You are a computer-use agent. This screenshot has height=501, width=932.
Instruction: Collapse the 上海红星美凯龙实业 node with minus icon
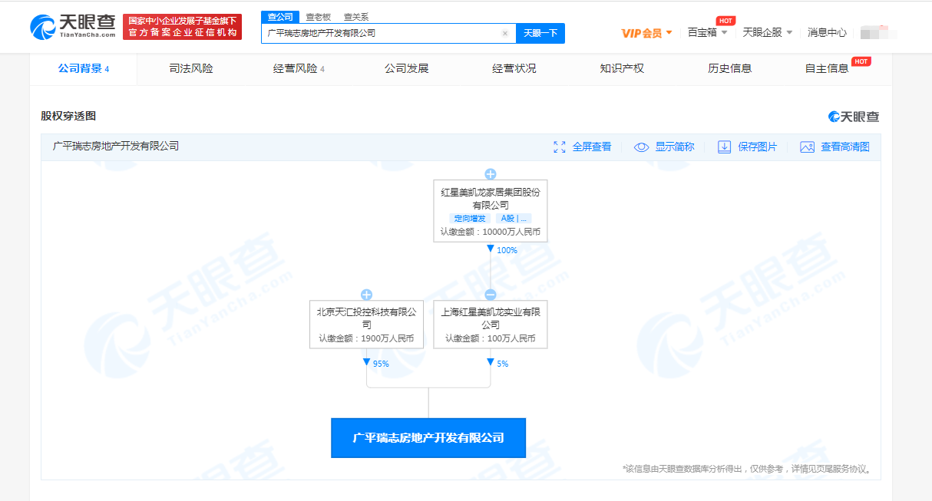(x=490, y=295)
